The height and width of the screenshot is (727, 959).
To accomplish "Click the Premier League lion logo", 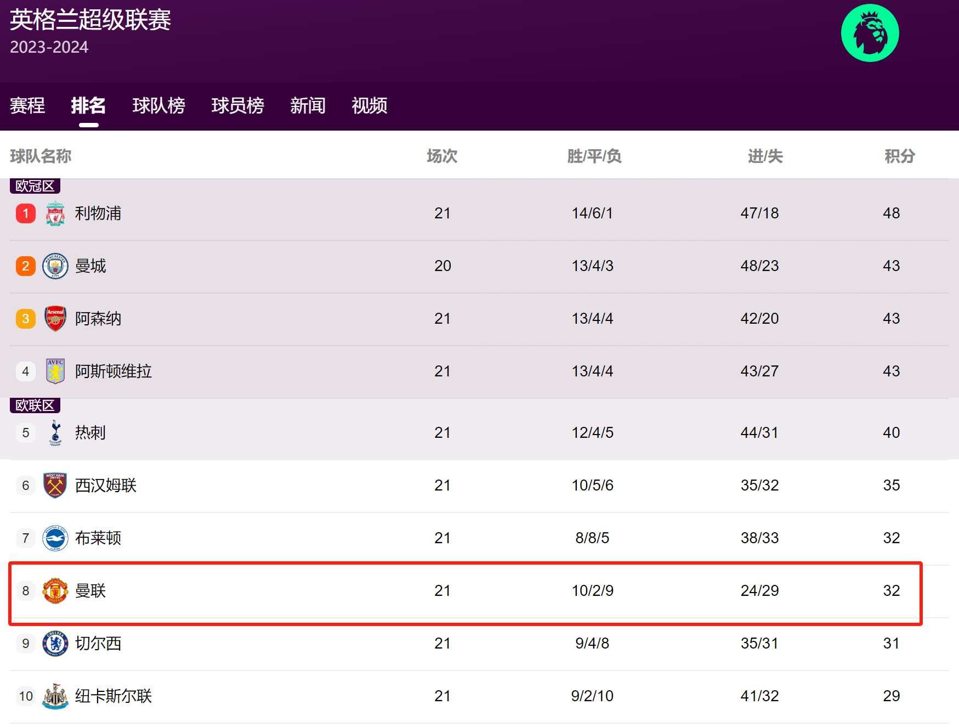I will click(x=870, y=33).
